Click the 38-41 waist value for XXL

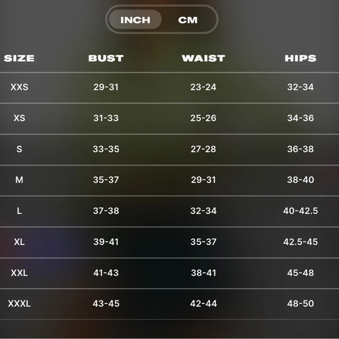click(x=203, y=273)
